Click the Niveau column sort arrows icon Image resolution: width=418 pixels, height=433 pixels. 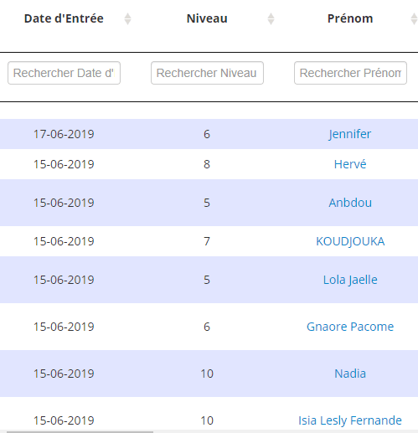271,19
